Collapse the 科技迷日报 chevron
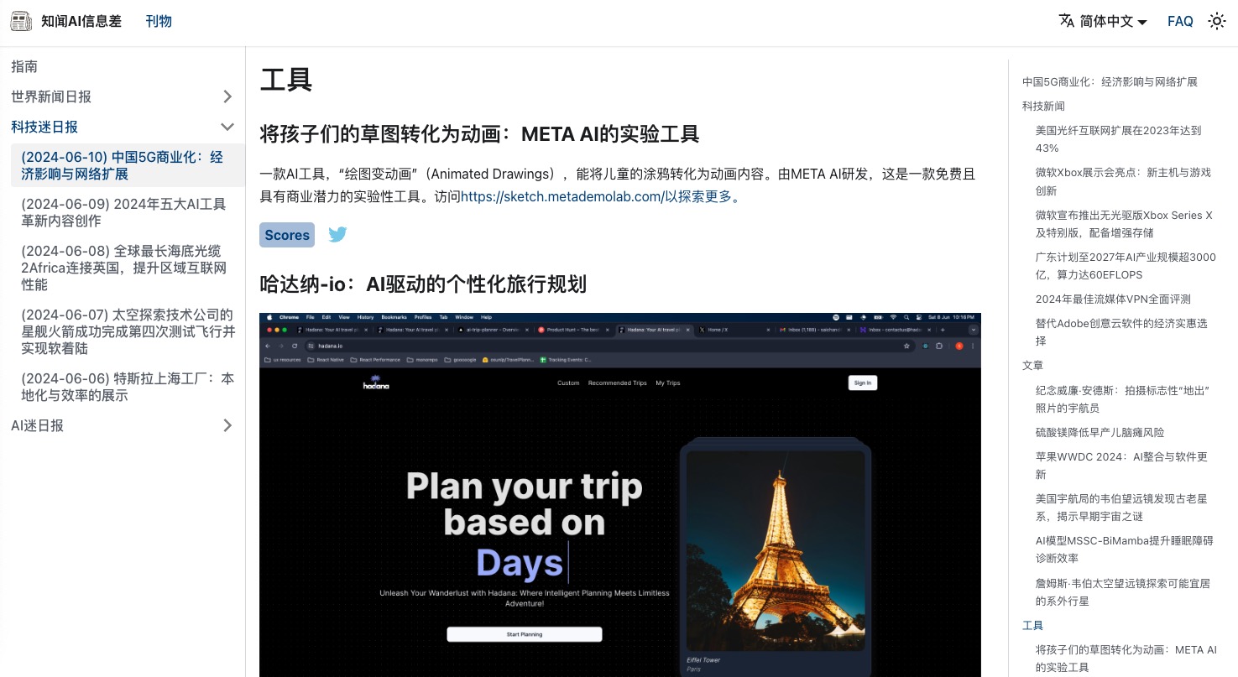Image resolution: width=1238 pixels, height=677 pixels. coord(227,127)
